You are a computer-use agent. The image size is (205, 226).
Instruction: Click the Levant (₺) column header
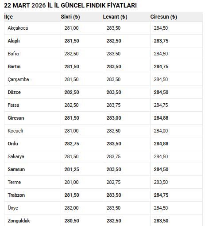coord(115,17)
